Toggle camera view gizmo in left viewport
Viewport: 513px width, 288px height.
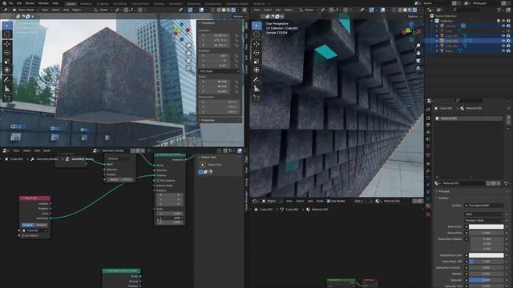click(x=189, y=61)
